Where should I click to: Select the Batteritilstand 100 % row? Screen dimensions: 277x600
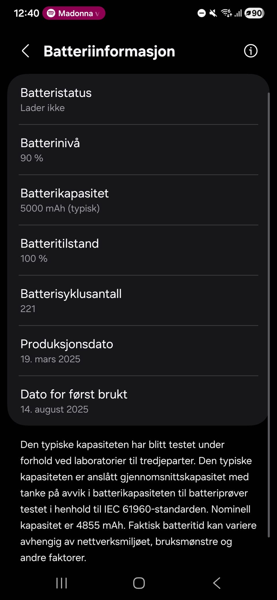click(138, 250)
